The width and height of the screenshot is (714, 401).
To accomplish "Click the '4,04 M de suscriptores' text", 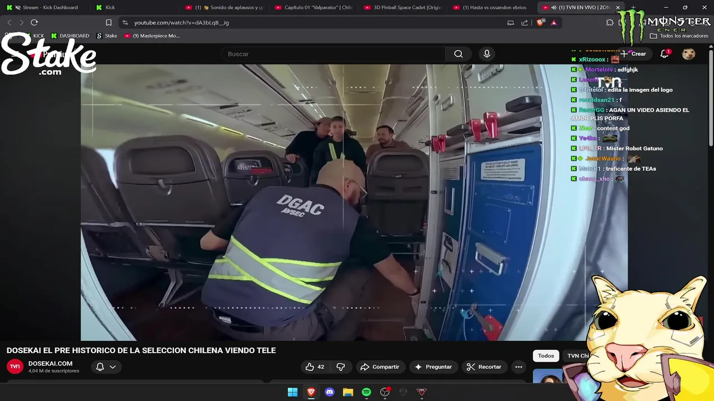I will point(54,371).
